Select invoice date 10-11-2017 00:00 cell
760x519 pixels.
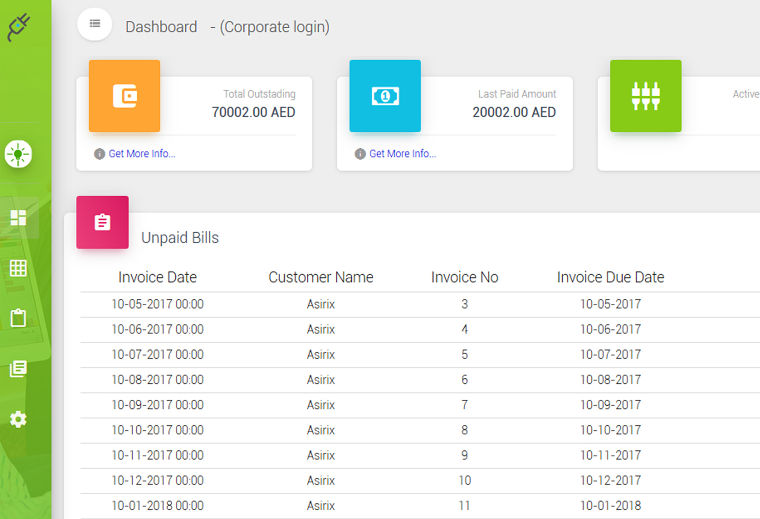click(x=158, y=455)
